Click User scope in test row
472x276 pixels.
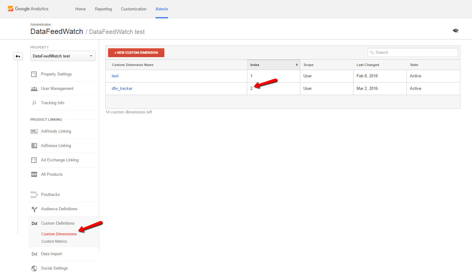tap(308, 76)
